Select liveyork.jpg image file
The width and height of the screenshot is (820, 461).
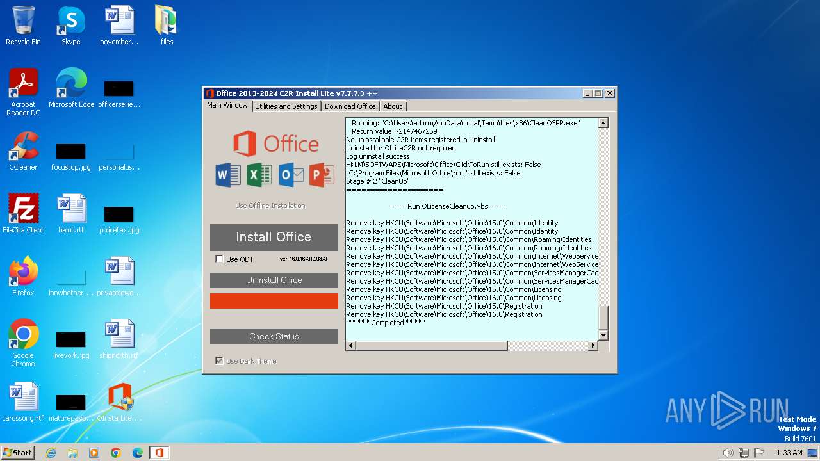(70, 344)
